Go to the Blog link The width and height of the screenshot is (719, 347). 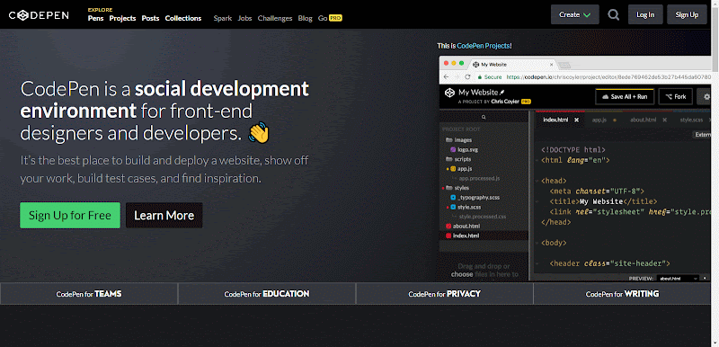click(x=305, y=18)
